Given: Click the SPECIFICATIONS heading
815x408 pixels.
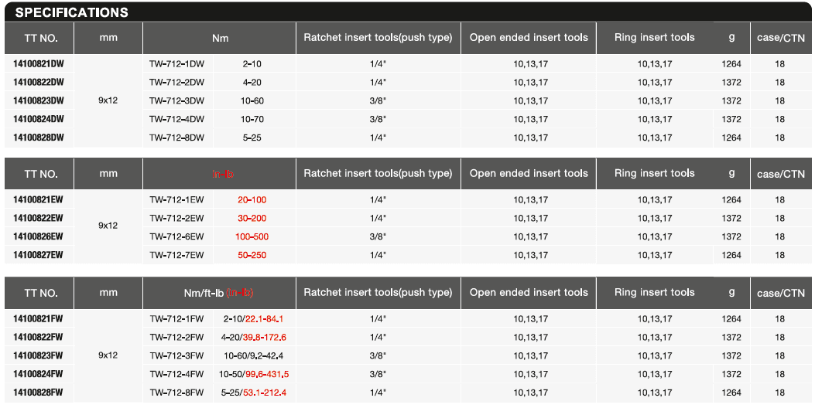Looking at the screenshot, I should pyautogui.click(x=72, y=12).
